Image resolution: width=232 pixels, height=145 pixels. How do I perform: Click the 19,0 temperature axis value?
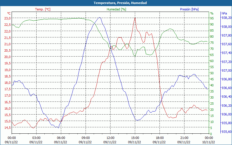click(8, 70)
